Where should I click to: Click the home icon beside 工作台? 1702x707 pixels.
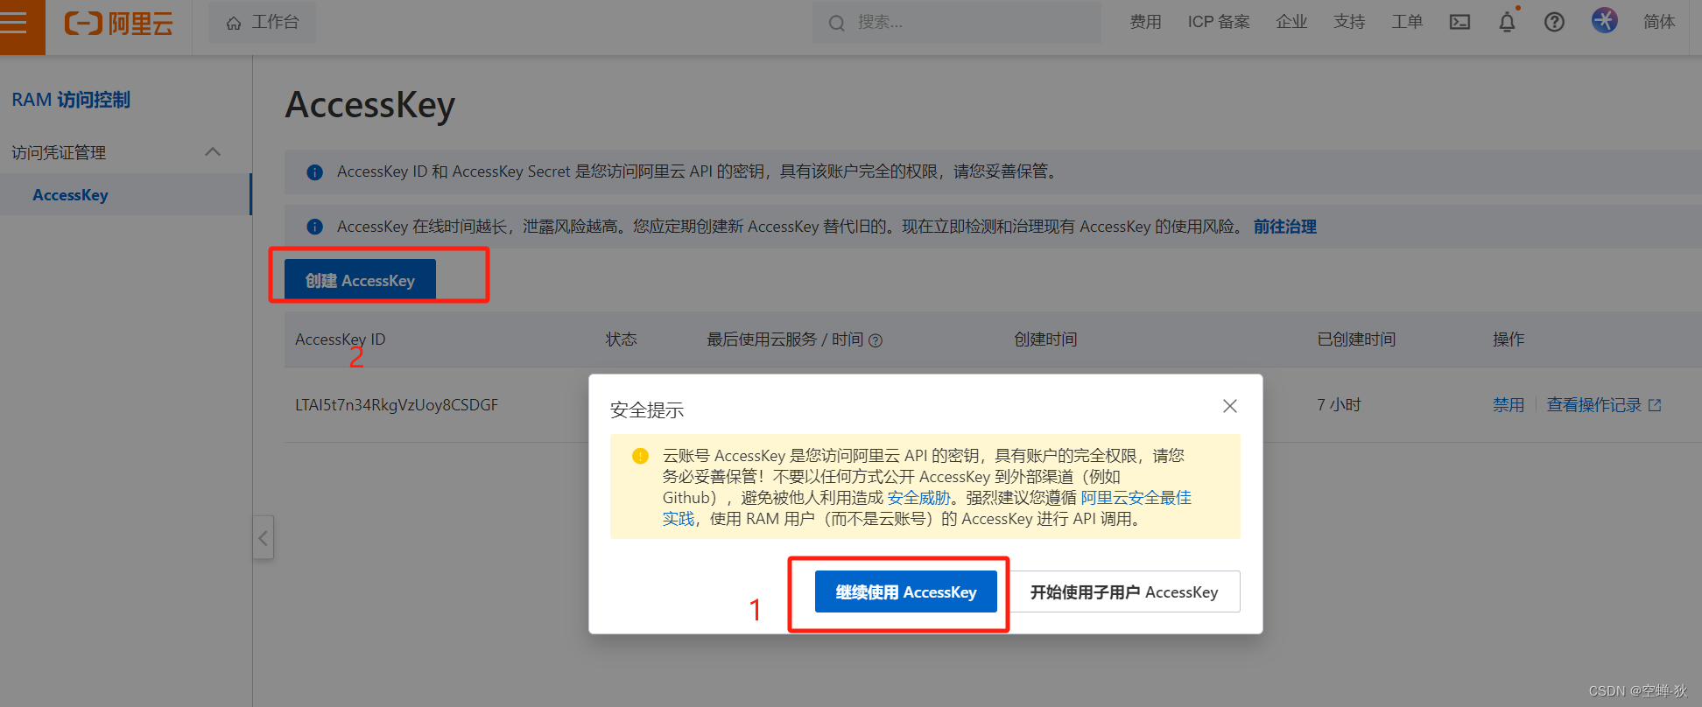[x=234, y=24]
